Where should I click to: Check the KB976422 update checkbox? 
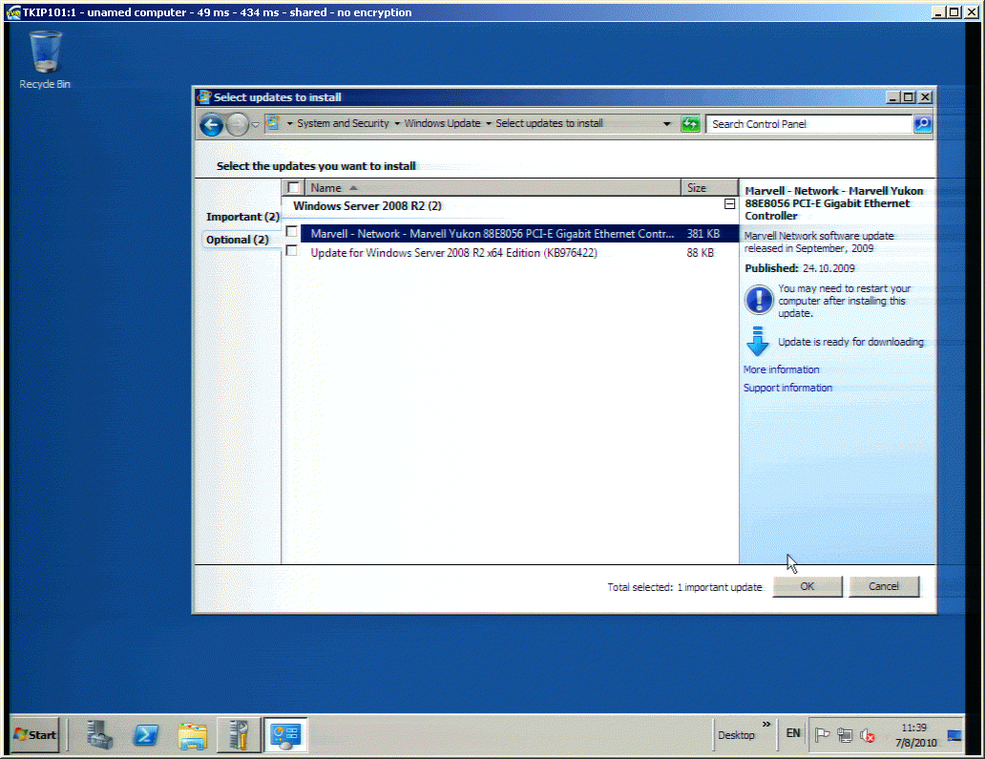point(291,251)
